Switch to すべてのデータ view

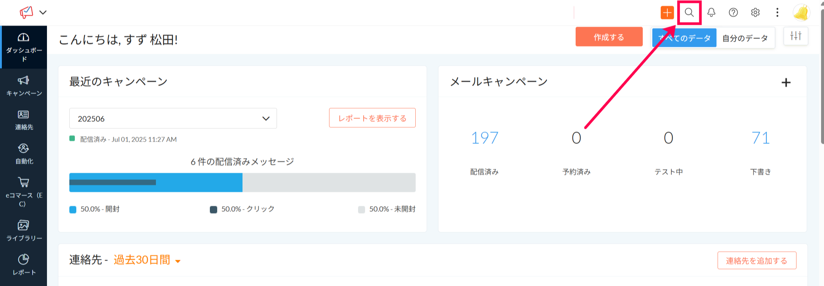[684, 38]
